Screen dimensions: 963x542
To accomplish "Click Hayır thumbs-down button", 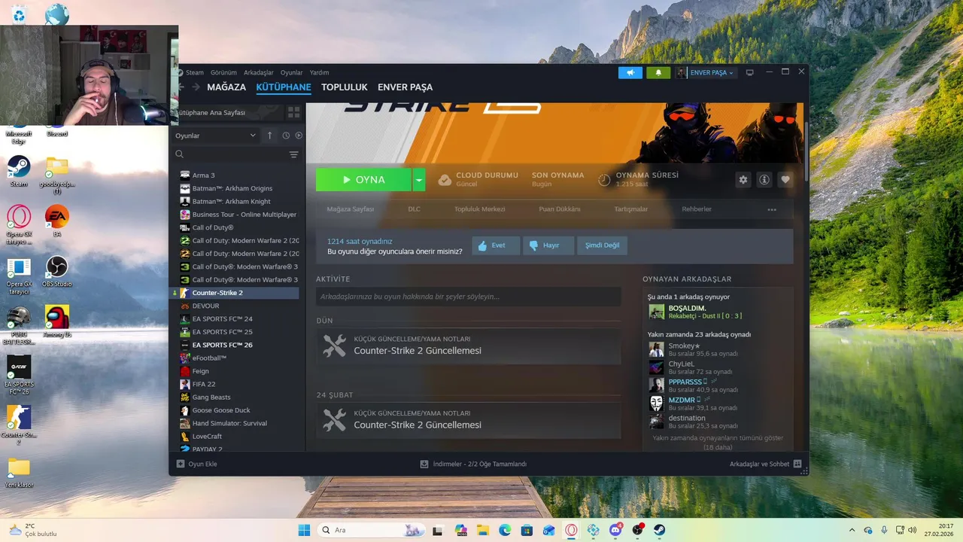I will point(549,245).
